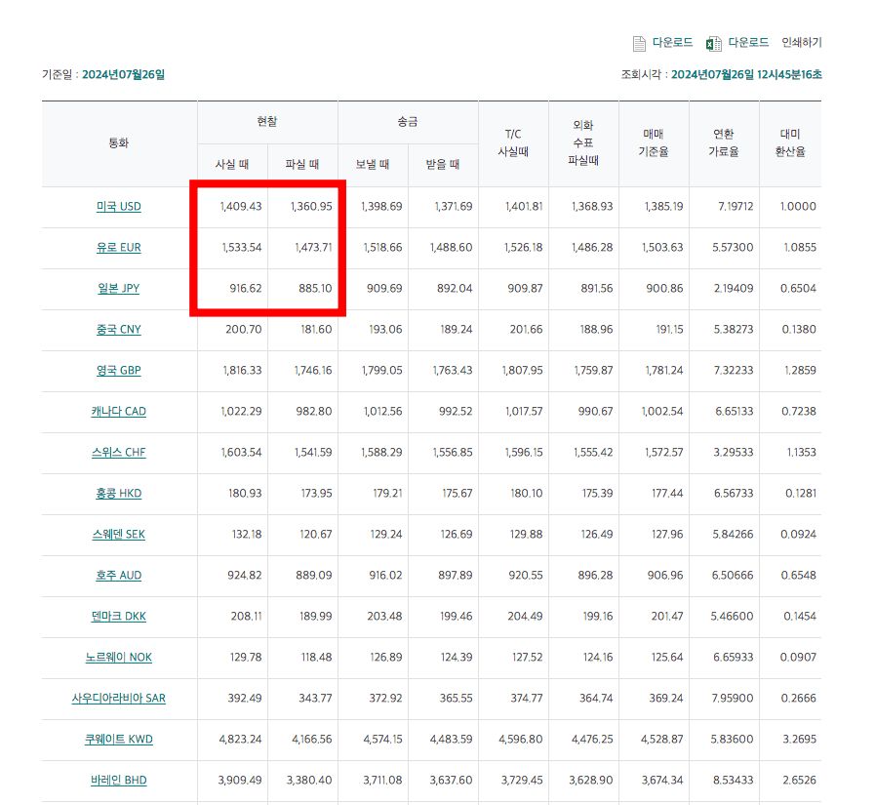
Task: Click USD cash sell rate 1,360.95
Action: point(311,207)
